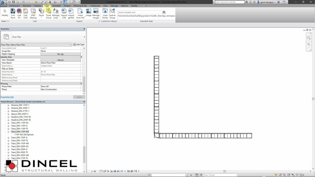The image size is (315, 177).
Task: Click the Revit application menu button
Action: tap(3, 3)
